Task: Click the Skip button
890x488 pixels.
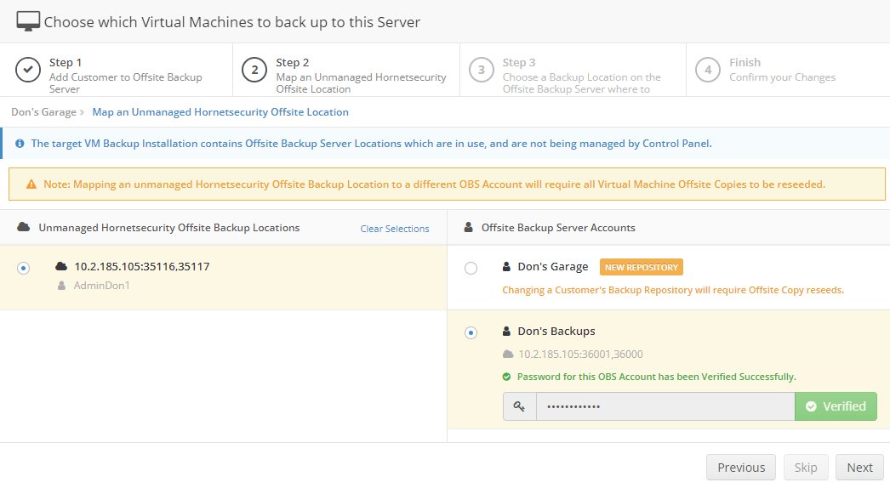Action: coord(805,468)
